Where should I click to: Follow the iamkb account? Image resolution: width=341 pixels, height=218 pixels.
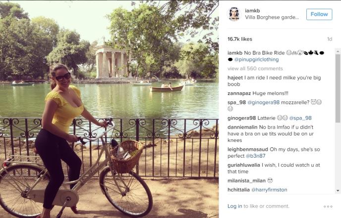319,14
